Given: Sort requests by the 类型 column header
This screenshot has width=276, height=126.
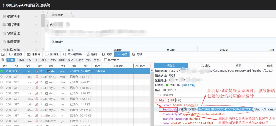Looking at the screenshot, I should tap(63, 66).
